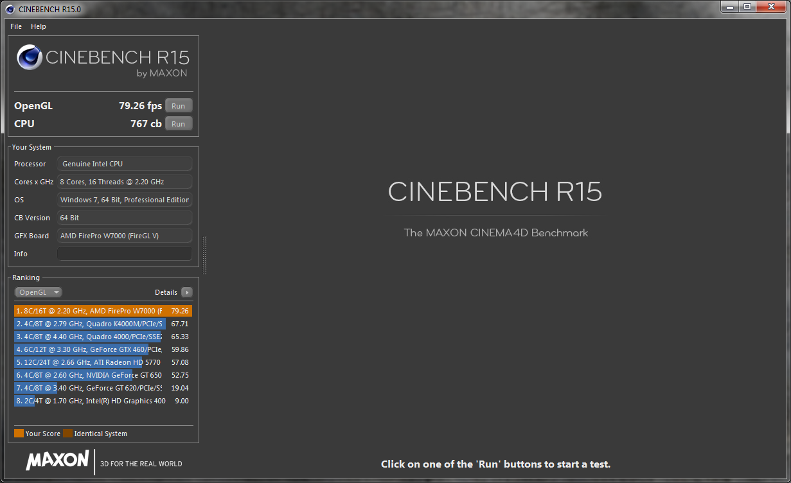The image size is (791, 483).
Task: Maximize the Cinebench window
Action: (747, 7)
